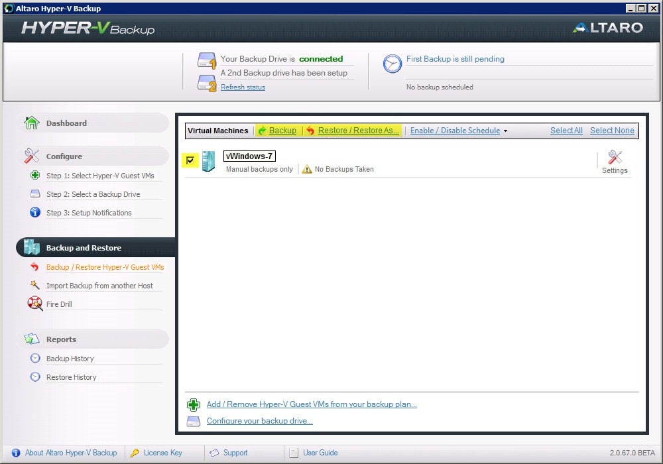Open About Altaro Hyper-V Backup
Viewport: 663px width, 464px height.
pyautogui.click(x=71, y=453)
